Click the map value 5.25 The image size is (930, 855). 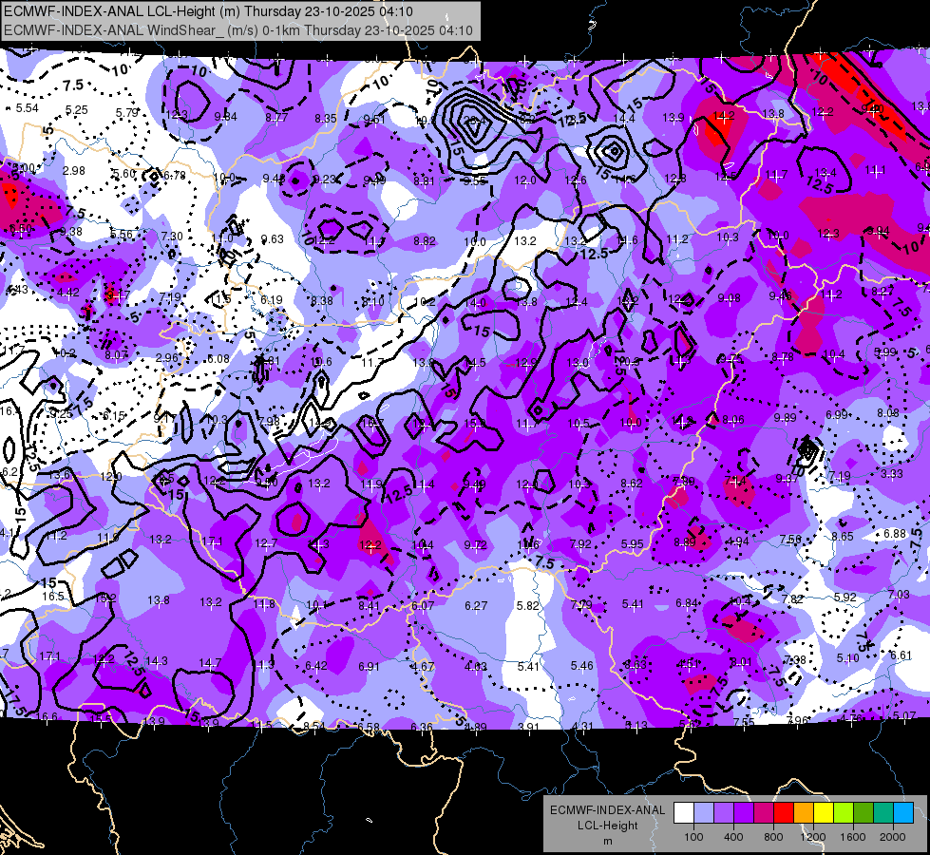[77, 110]
